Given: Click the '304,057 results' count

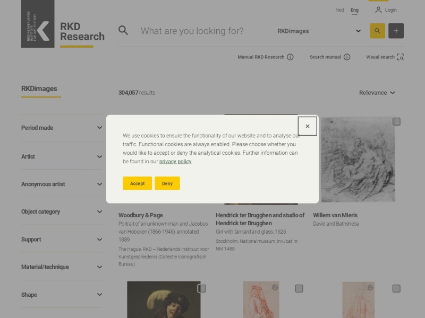Looking at the screenshot, I should (137, 93).
